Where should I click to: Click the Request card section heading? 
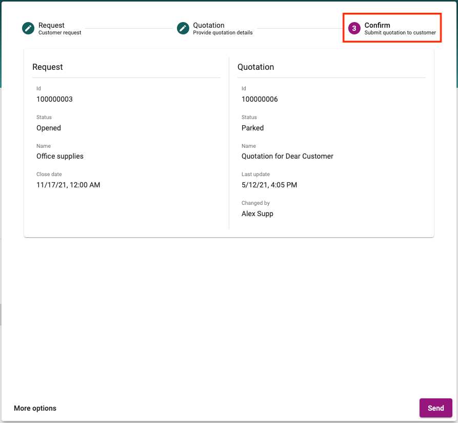coord(48,67)
